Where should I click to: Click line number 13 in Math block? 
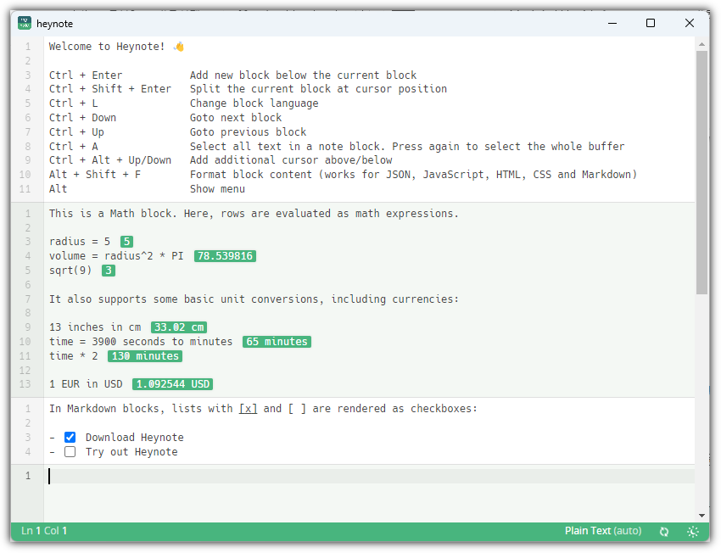coord(25,384)
